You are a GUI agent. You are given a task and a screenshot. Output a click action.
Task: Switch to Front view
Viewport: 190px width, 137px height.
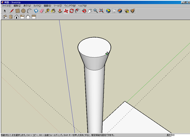coord(16,17)
